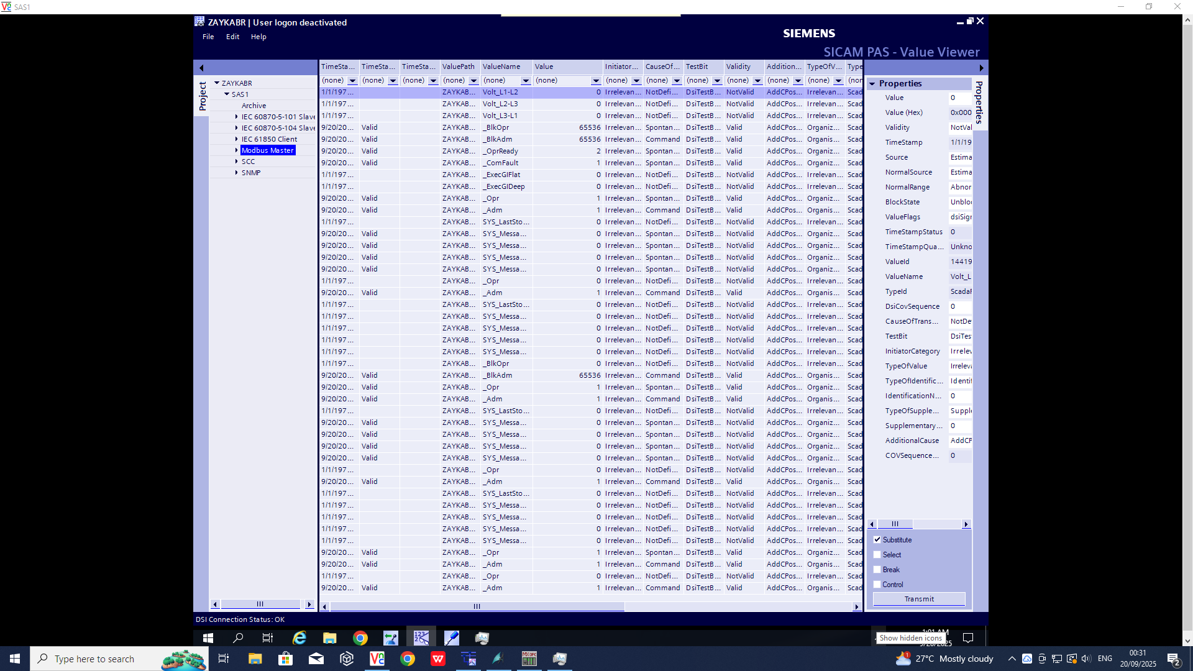Launch WPS Office from the host taskbar

pyautogui.click(x=438, y=659)
